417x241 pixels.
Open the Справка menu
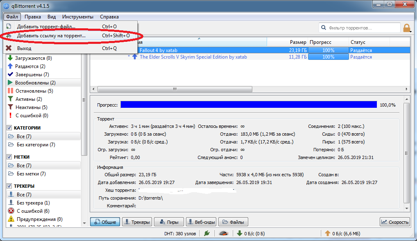point(109,17)
